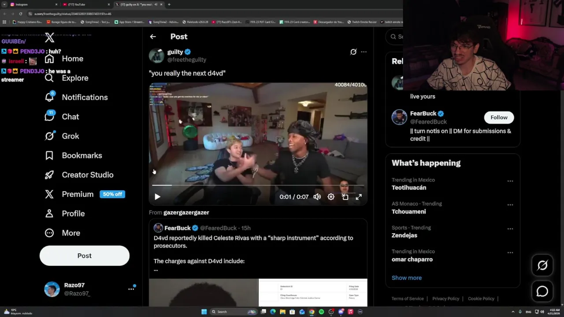564x317 pixels.
Task: Click the Profile person icon
Action: coord(49,214)
